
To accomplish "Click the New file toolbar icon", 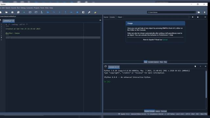I will click(1, 12).
